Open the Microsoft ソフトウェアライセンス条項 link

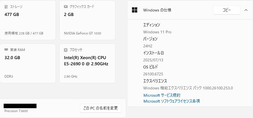click(172, 101)
